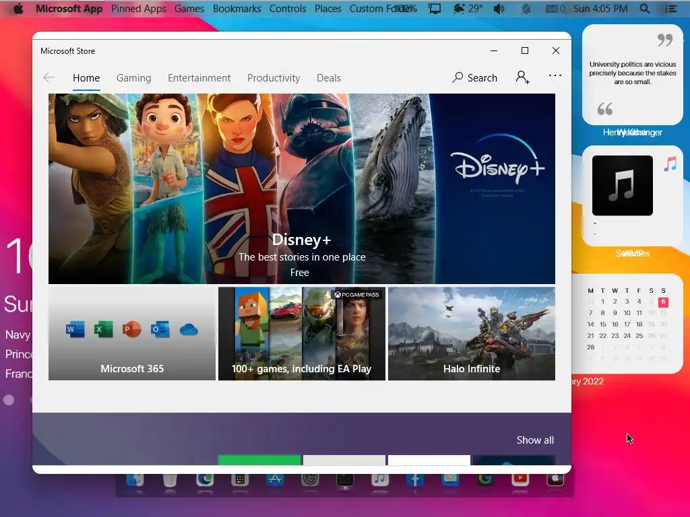Open the Pinned Apps menu
Viewport: 690px width, 517px height.
(x=139, y=9)
